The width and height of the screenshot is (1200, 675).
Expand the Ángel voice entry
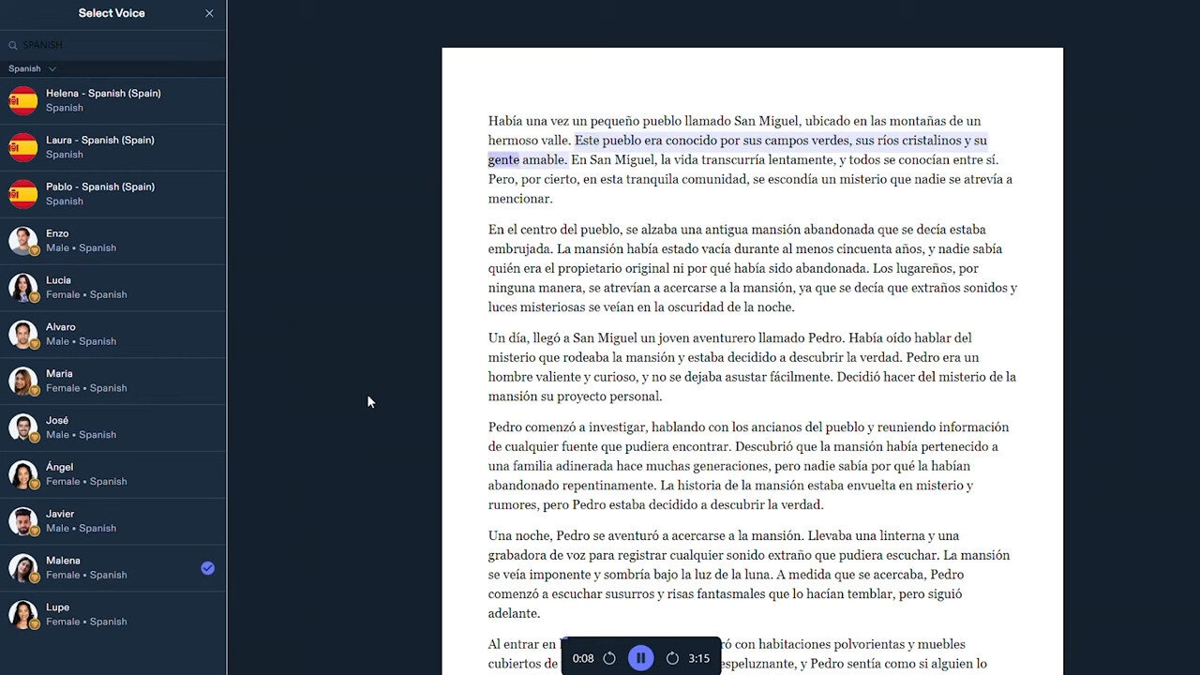point(112,473)
